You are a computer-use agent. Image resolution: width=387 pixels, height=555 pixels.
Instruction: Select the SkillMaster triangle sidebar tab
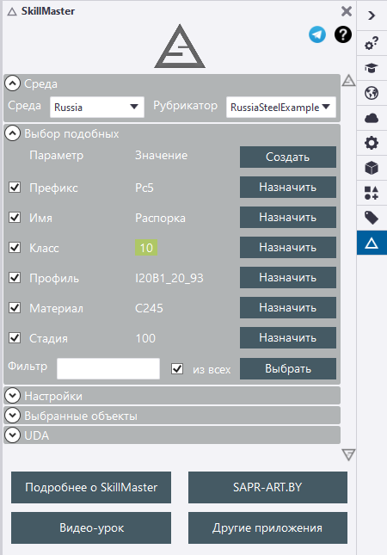[372, 243]
